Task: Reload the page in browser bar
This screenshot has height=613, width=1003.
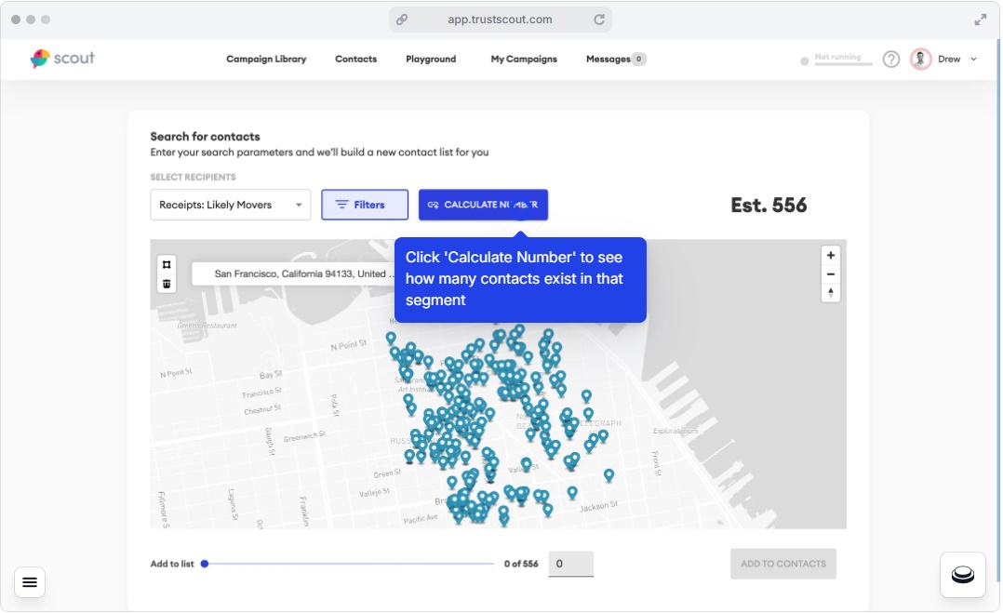Action: tap(599, 20)
